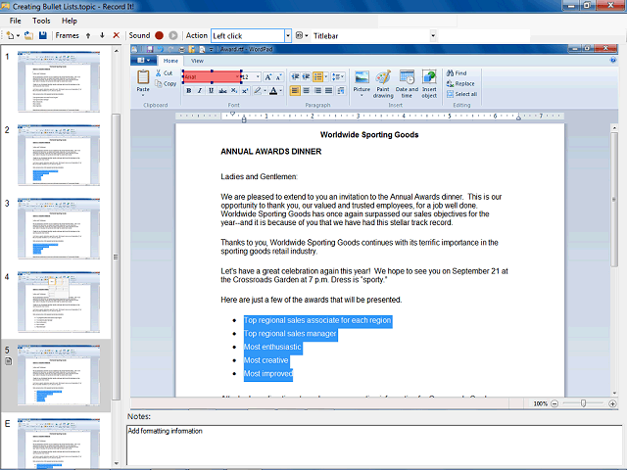Click the font color A swatch
Image resolution: width=627 pixels, height=470 pixels.
(x=273, y=91)
